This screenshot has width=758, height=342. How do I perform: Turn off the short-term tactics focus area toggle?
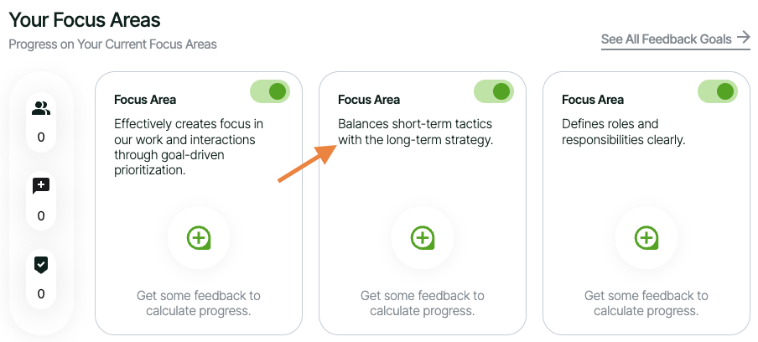[x=493, y=91]
